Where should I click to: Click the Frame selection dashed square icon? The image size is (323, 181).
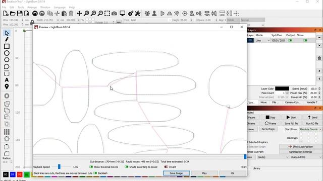[x=107, y=14]
